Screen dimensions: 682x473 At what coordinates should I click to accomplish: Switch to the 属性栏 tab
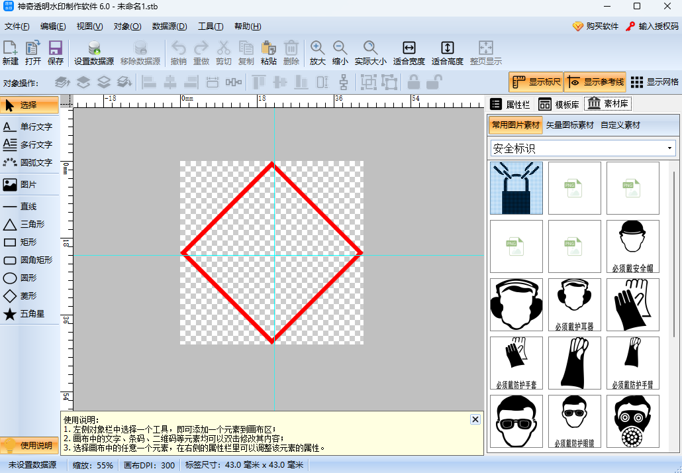(x=510, y=104)
